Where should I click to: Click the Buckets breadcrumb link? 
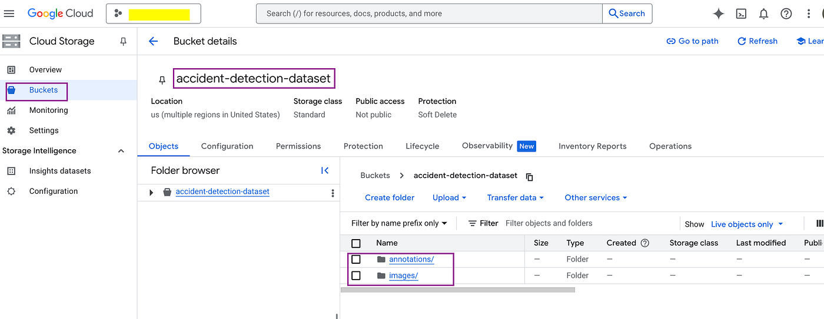[x=375, y=176]
